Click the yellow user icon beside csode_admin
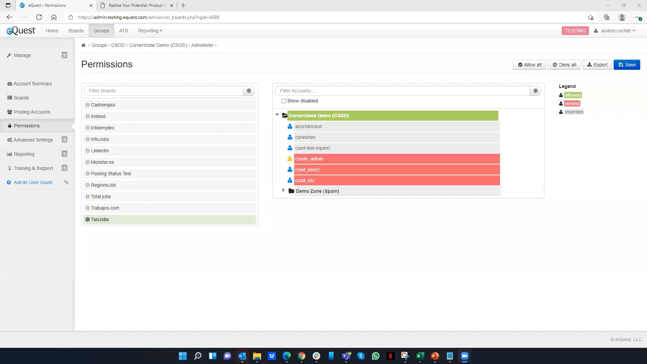This screenshot has height=364, width=647. click(290, 158)
